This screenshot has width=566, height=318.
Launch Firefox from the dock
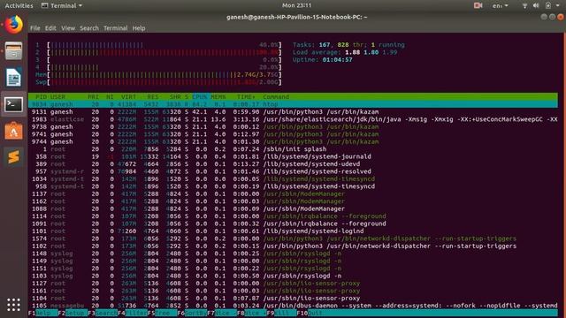pyautogui.click(x=14, y=25)
